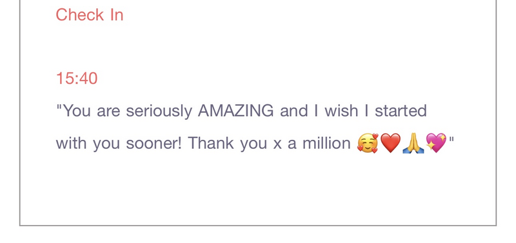Click the red heart emoji
The width and height of the screenshot is (516, 243).
(x=391, y=143)
